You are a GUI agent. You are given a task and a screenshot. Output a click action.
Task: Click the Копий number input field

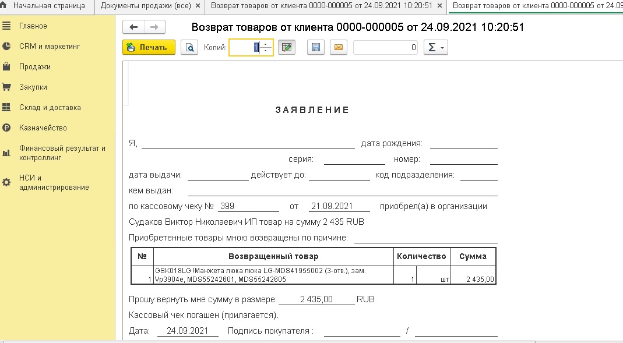(245, 48)
